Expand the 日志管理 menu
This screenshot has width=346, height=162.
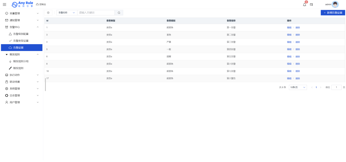(x=22, y=95)
